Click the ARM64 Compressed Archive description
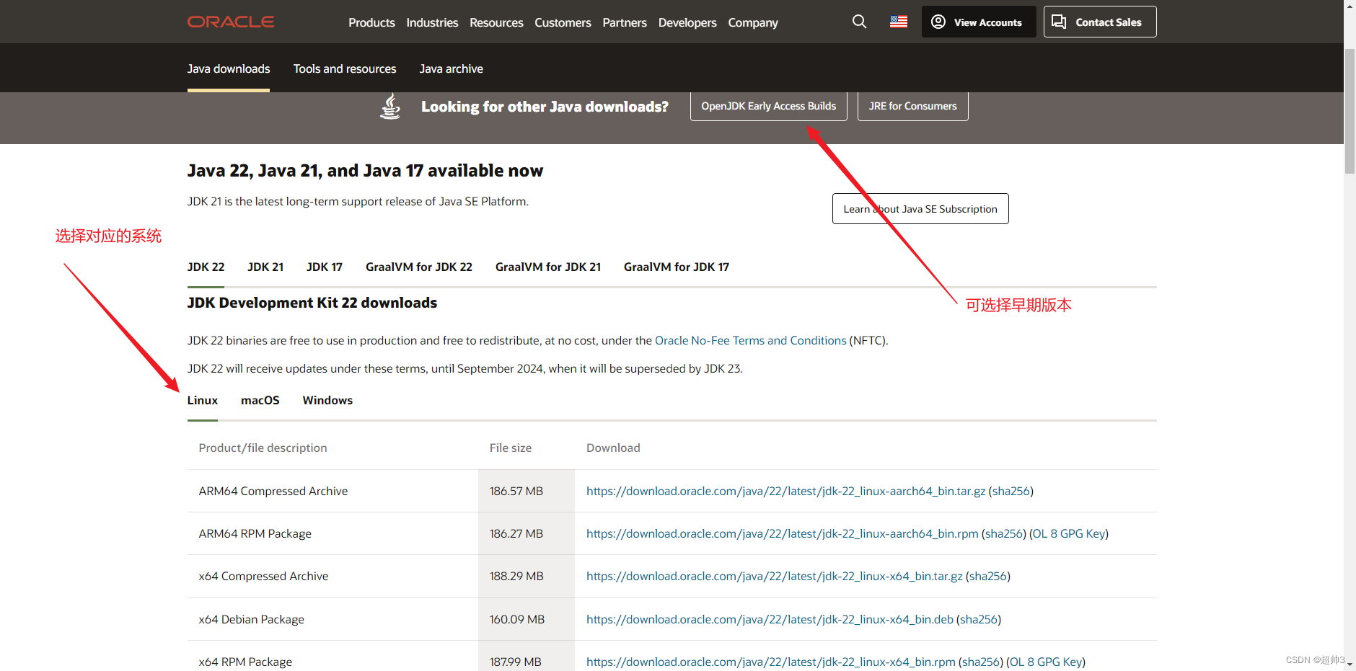 pos(273,491)
